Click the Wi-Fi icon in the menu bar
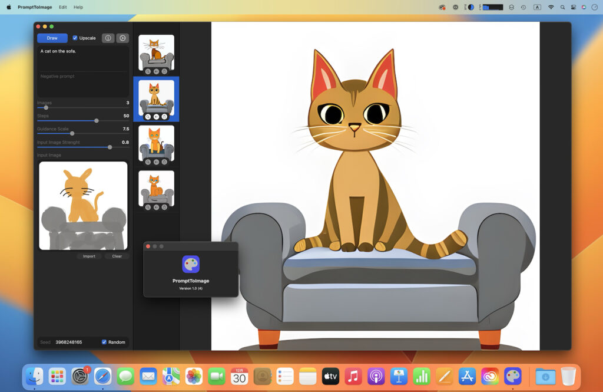Screen dimensions: 603x392 pos(551,7)
